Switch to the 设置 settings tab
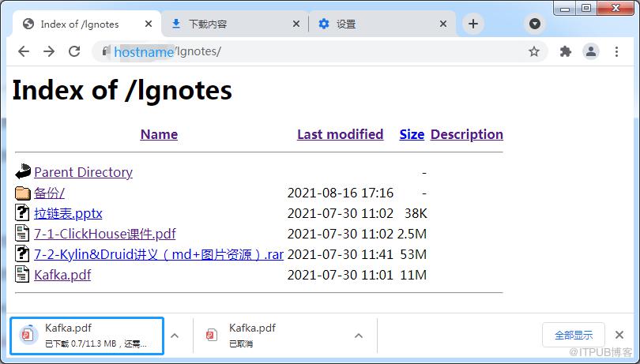The height and width of the screenshot is (364, 640). point(382,24)
